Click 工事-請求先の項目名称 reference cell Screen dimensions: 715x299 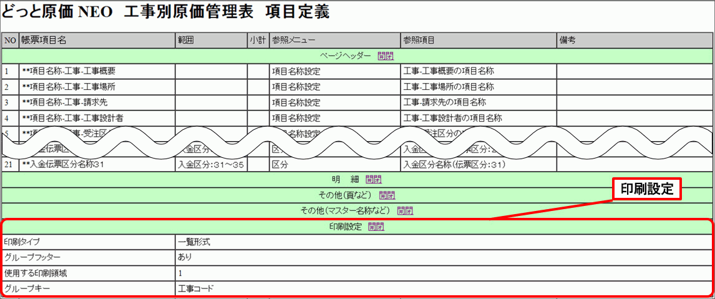(x=479, y=102)
